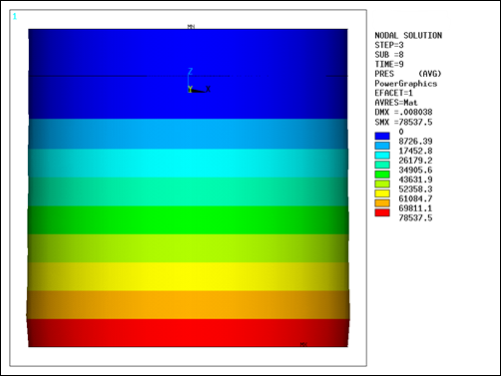Click the yellow 52358.3 legend swatch

coord(382,193)
